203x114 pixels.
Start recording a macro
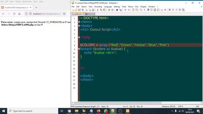(x=170, y=10)
